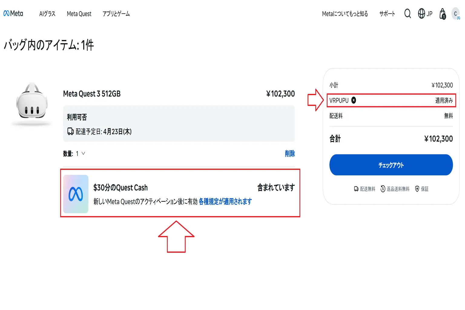This screenshot has width=465, height=310.
Task: Click the バッグ内のアイテム: 1件 heading
Action: click(49, 45)
